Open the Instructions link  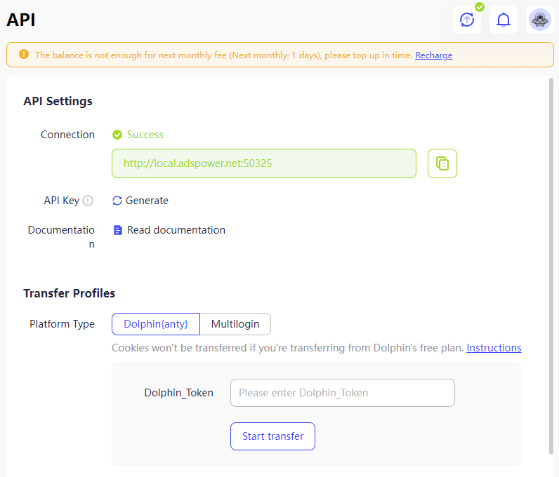[x=494, y=348]
